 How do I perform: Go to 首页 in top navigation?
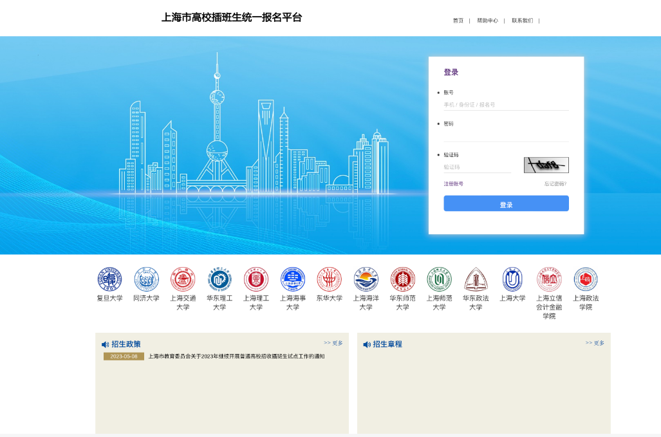(458, 21)
